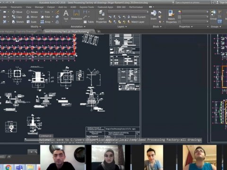Click the Offset icon in Modify panel
This screenshot has width=227, height=170.
pos(57,22)
